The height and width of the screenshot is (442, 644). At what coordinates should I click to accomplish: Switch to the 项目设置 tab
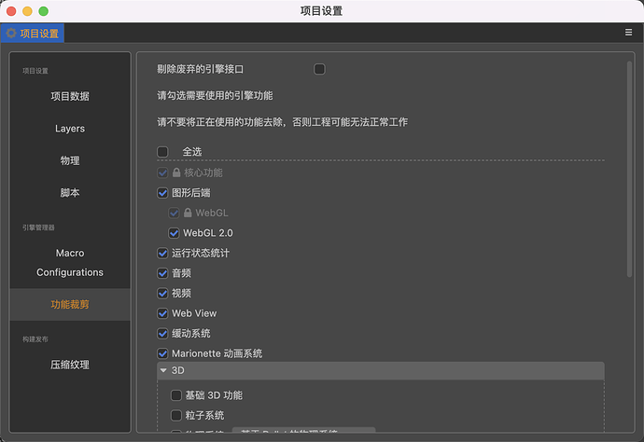click(x=33, y=34)
